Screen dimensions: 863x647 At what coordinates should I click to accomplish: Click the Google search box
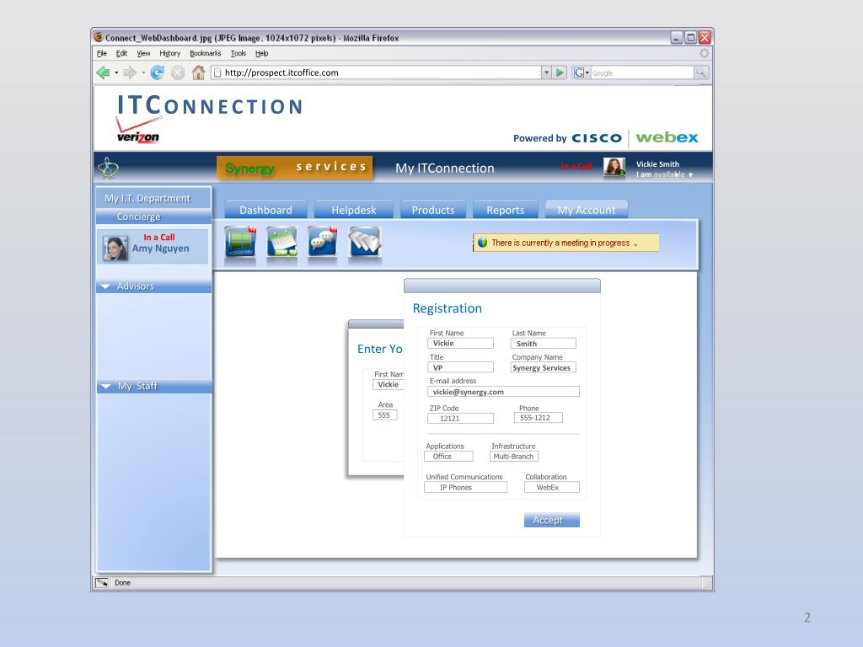point(642,72)
